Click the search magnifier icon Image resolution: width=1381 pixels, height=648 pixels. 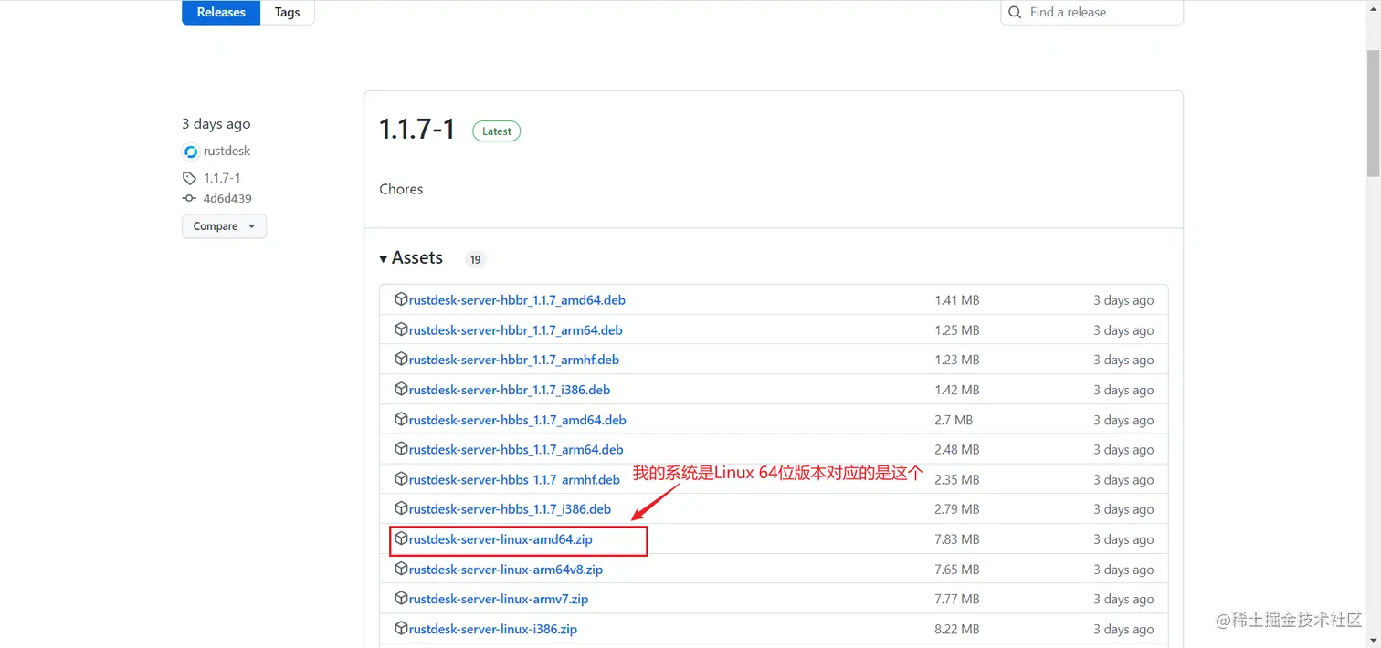pyautogui.click(x=1016, y=12)
